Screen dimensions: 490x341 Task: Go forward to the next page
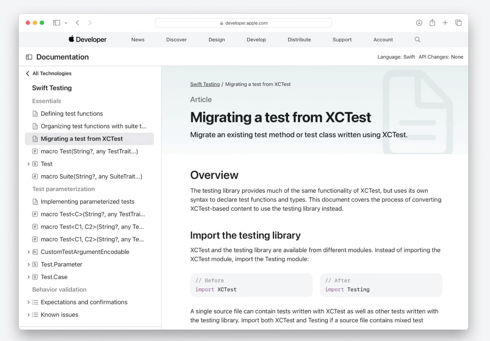[90, 23]
